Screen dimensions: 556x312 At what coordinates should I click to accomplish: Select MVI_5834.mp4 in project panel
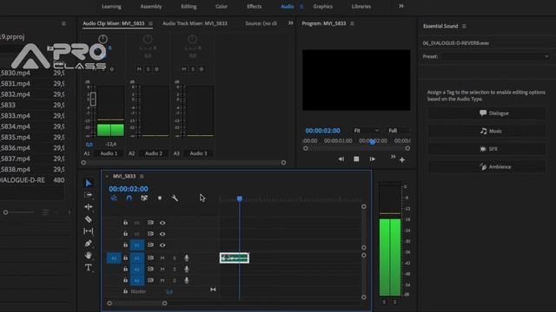click(16, 127)
